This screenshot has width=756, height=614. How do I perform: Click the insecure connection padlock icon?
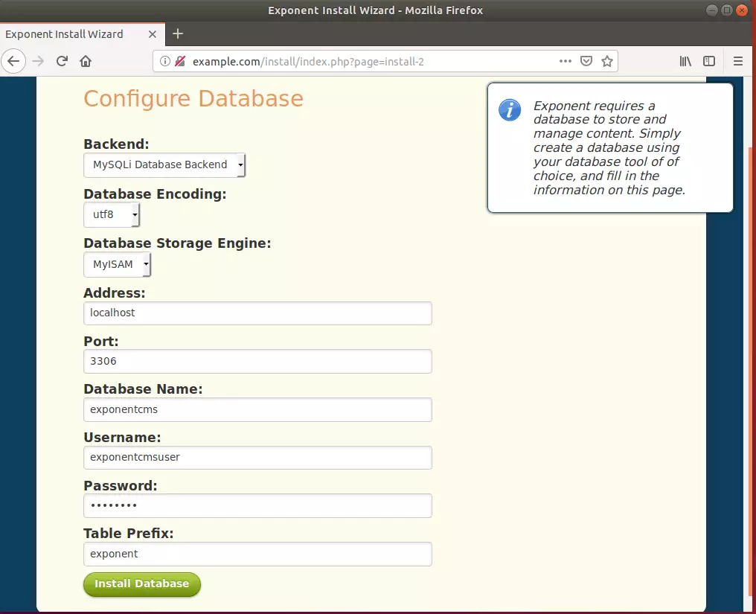(180, 61)
